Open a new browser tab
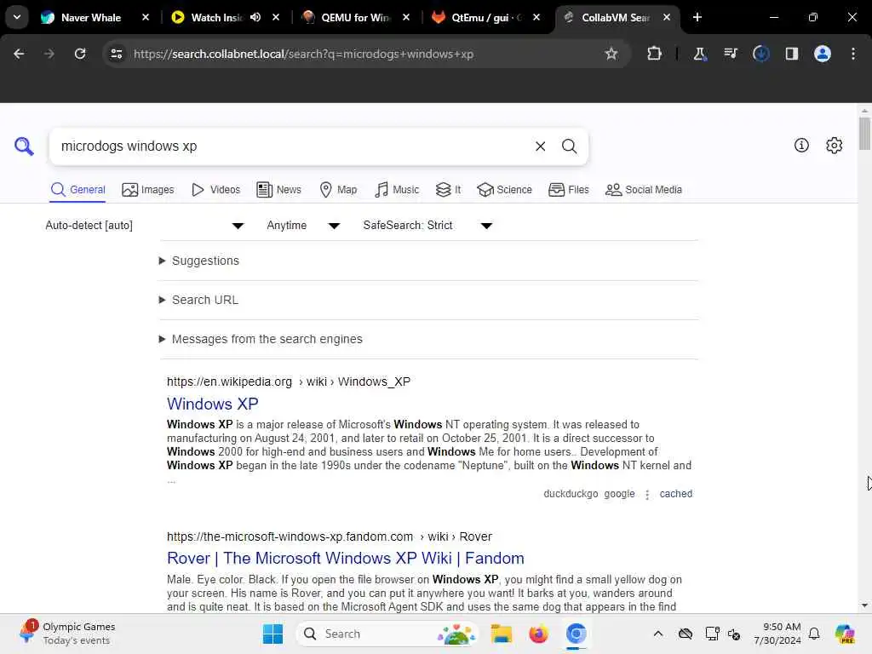 pos(697,17)
